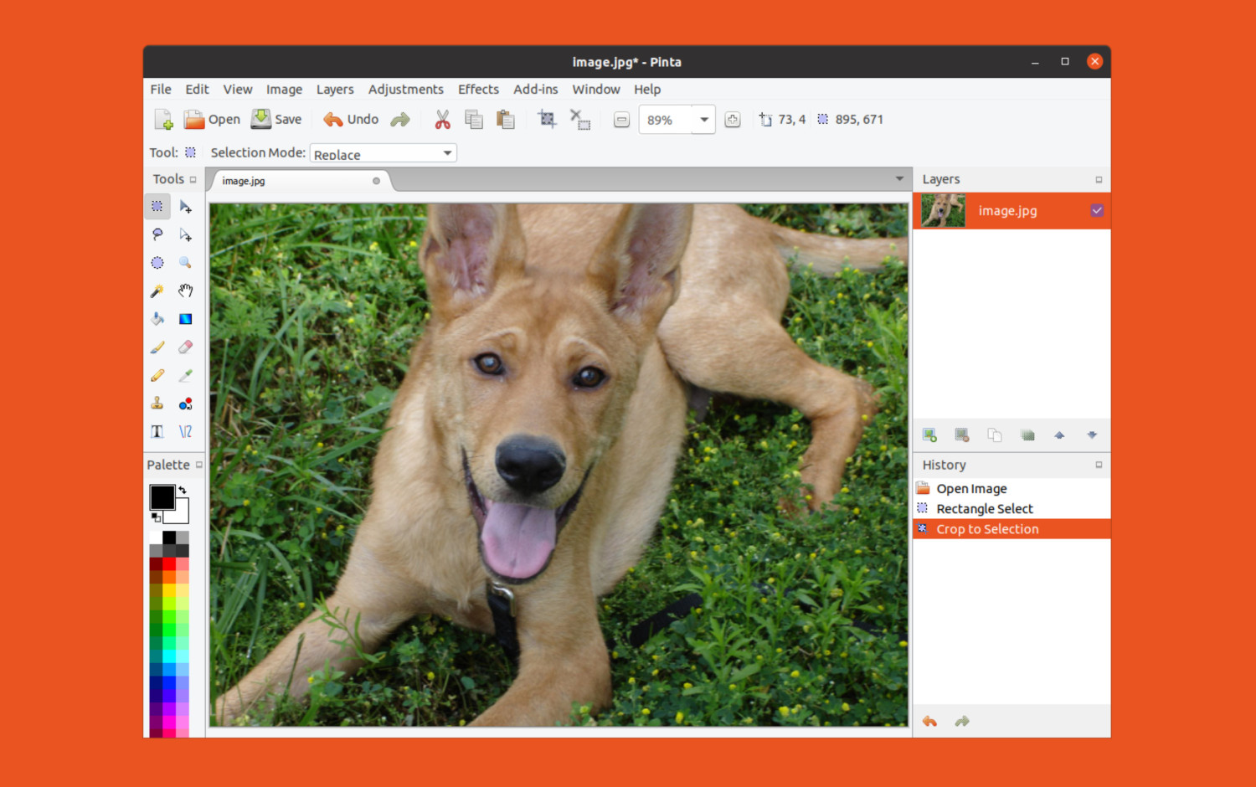Click the Add New Layer icon
The height and width of the screenshot is (787, 1256).
point(929,435)
